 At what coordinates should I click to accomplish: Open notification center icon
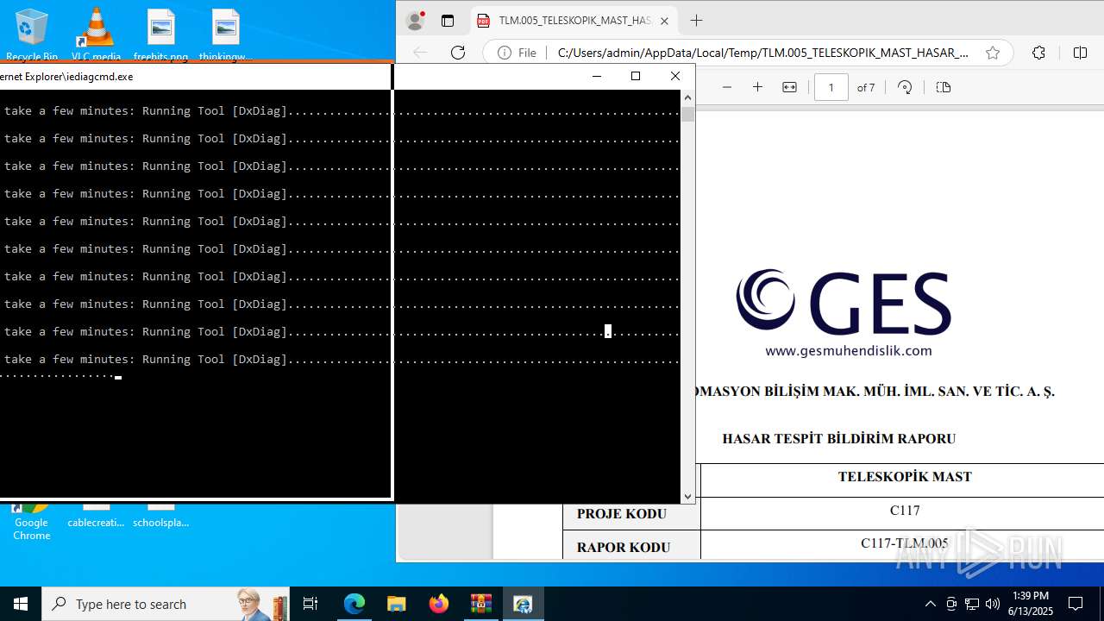point(1076,604)
